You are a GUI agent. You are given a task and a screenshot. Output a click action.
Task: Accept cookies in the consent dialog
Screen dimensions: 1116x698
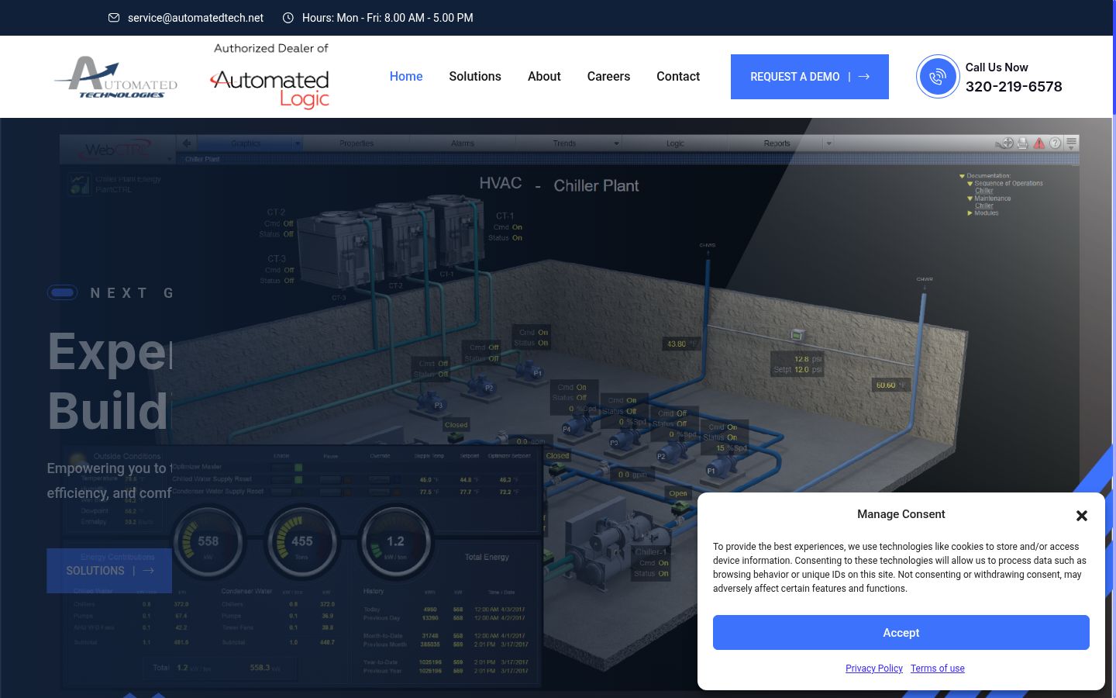[x=901, y=633]
